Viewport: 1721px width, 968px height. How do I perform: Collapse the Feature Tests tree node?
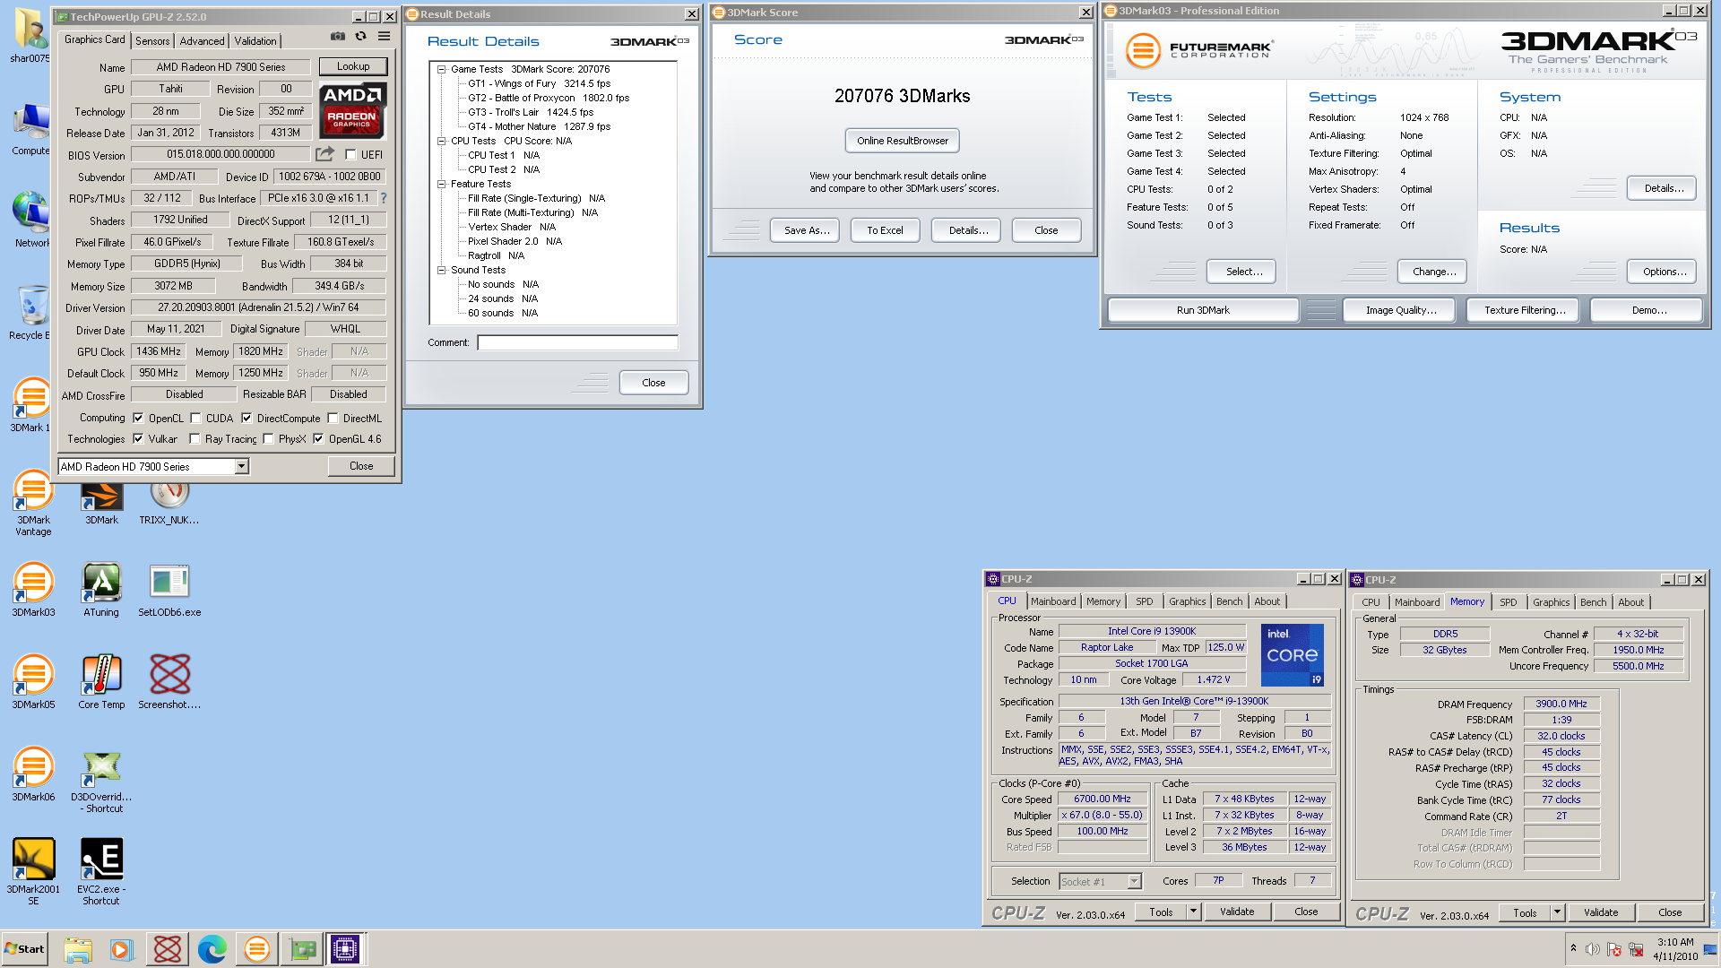coord(441,184)
